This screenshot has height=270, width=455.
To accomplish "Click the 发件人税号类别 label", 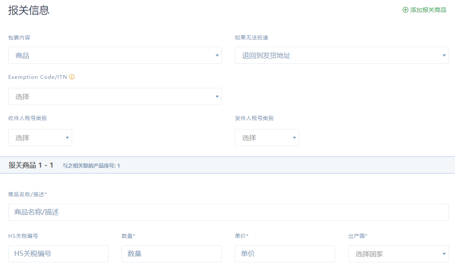I will (x=254, y=118).
